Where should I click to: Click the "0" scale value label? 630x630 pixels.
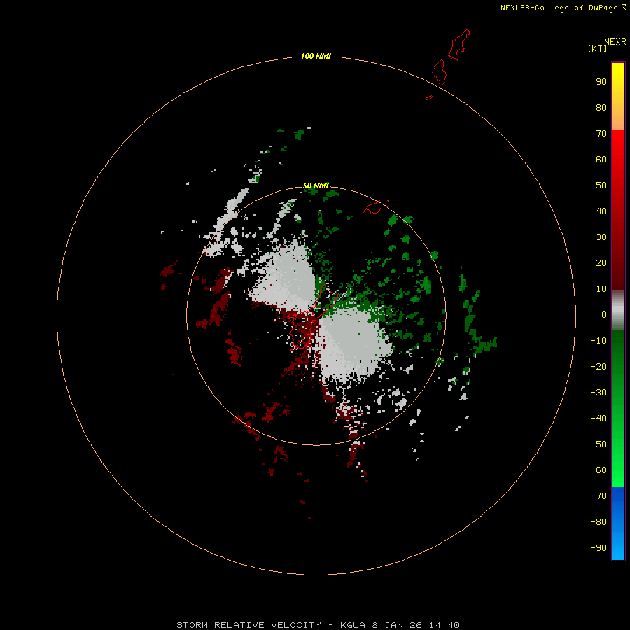tap(604, 315)
